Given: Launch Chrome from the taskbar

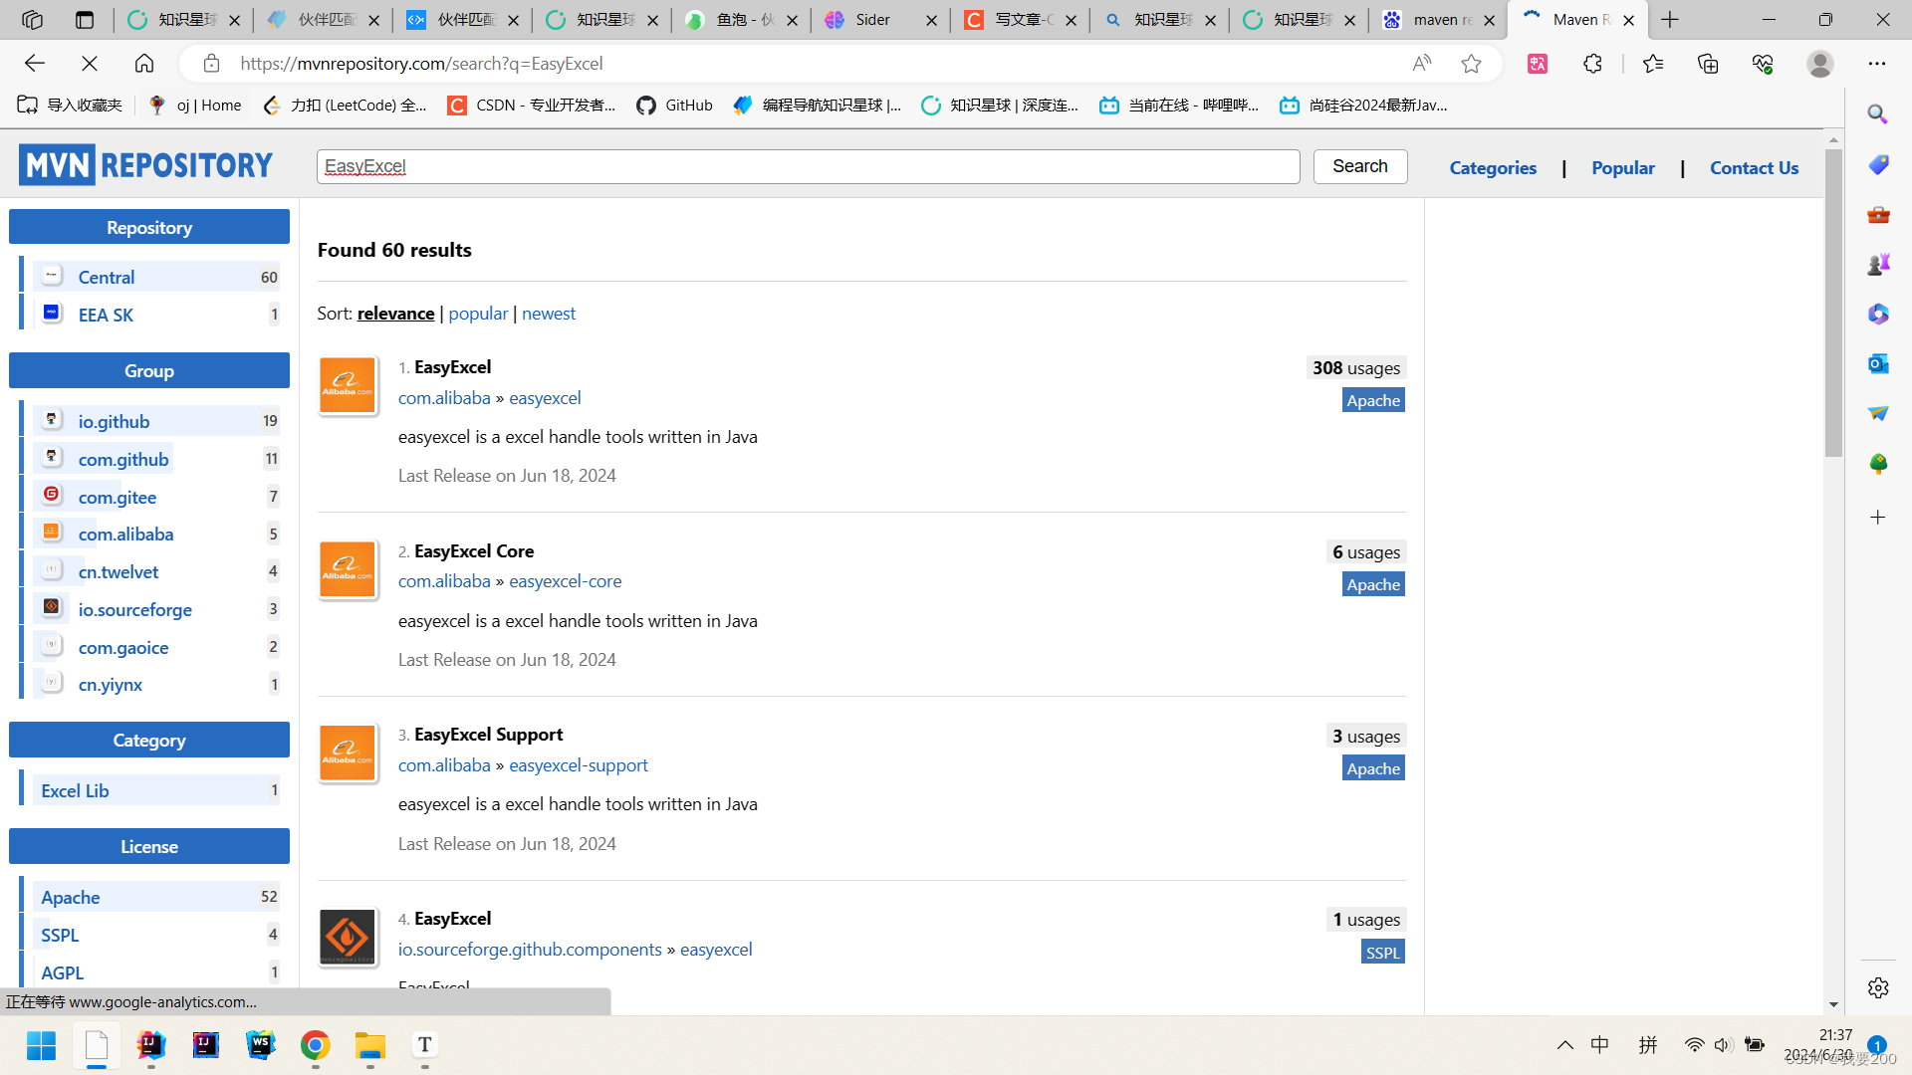Looking at the screenshot, I should pos(316,1045).
